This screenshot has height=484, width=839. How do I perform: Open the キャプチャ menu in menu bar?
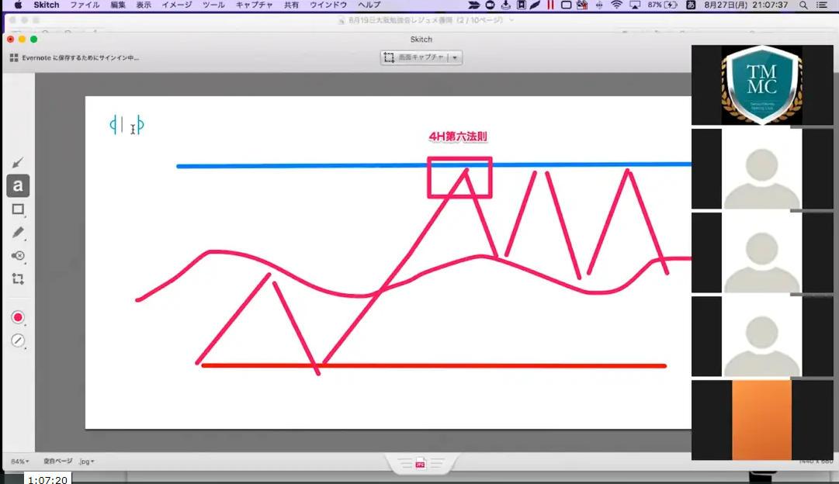coord(254,5)
